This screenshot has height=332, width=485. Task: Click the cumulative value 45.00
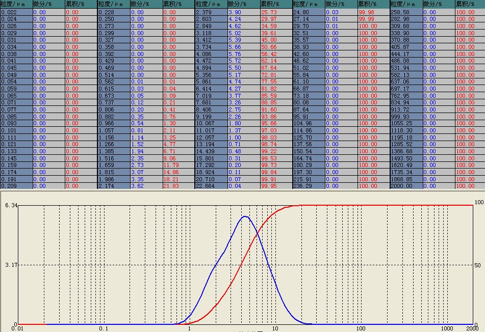269,40
